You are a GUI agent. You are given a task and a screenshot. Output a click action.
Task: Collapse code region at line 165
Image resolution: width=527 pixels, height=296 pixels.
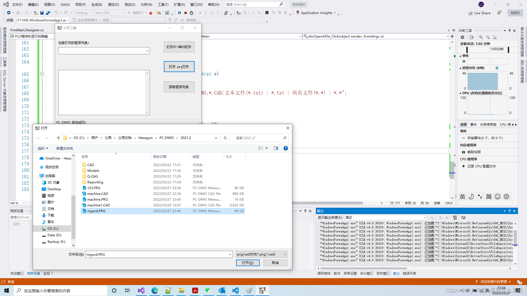coord(42,74)
